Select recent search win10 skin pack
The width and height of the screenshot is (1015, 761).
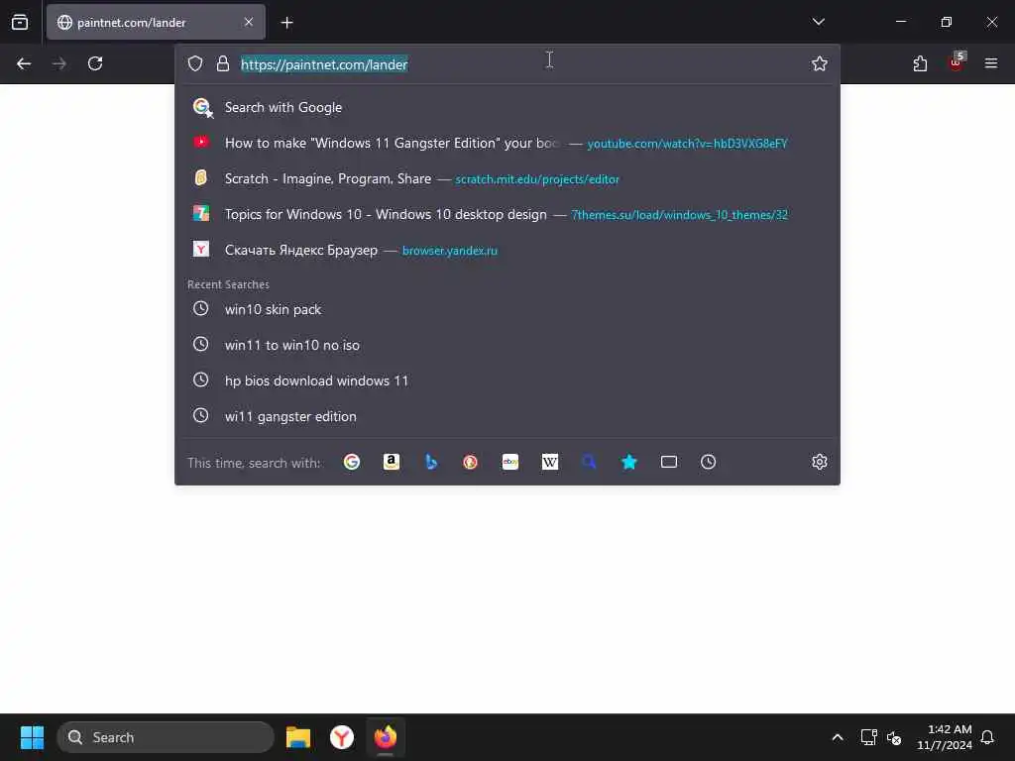coord(507,309)
